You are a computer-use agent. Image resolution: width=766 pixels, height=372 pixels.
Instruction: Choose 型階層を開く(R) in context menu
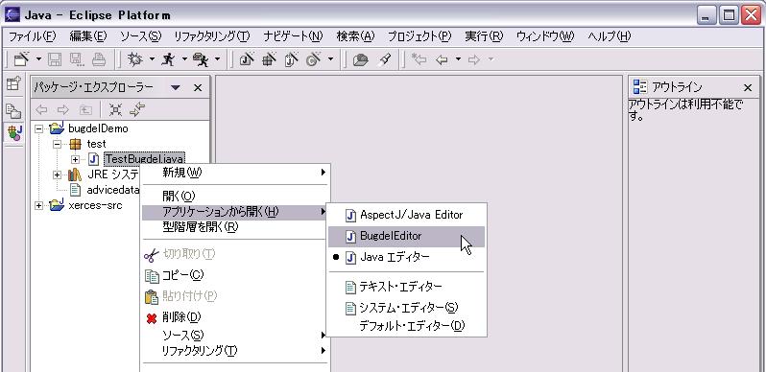click(235, 227)
